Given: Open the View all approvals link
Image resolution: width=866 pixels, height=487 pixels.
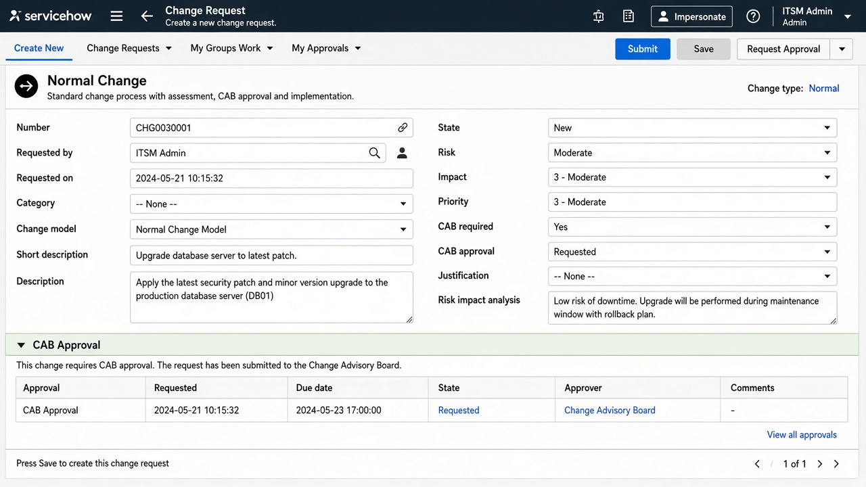Looking at the screenshot, I should tap(802, 435).
